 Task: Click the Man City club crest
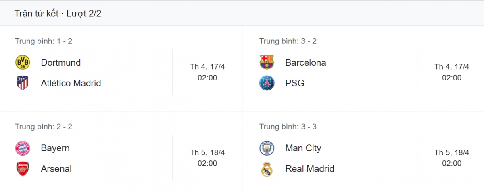tap(267, 148)
